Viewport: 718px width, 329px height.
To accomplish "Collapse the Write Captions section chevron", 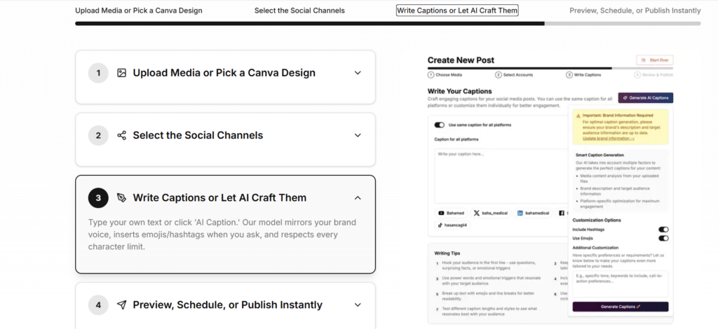I will click(358, 198).
